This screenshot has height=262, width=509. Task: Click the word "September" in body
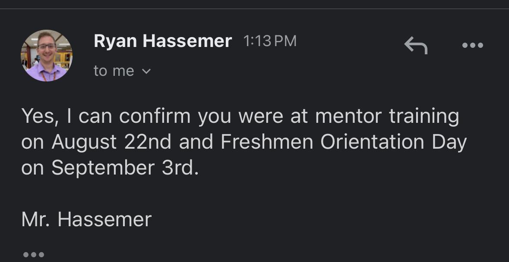pos(103,168)
